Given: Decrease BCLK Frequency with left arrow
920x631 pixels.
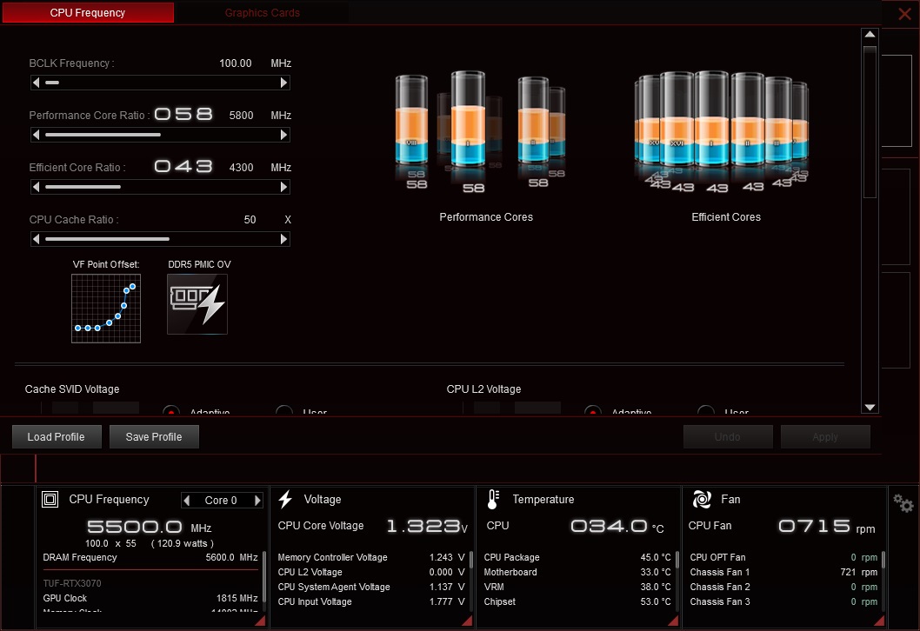Looking at the screenshot, I should click(37, 83).
